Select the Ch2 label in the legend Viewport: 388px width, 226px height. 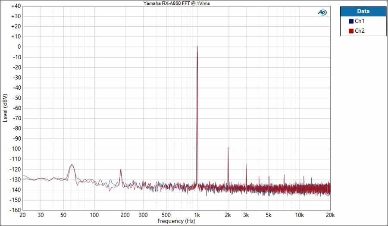tap(360, 31)
